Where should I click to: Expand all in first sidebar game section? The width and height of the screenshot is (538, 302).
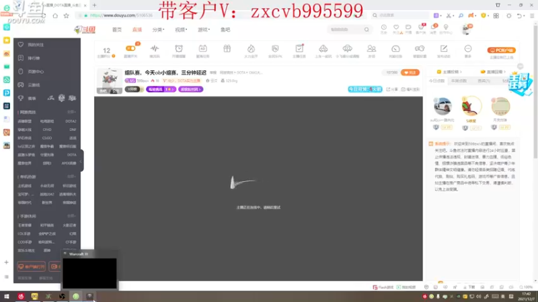(71, 112)
